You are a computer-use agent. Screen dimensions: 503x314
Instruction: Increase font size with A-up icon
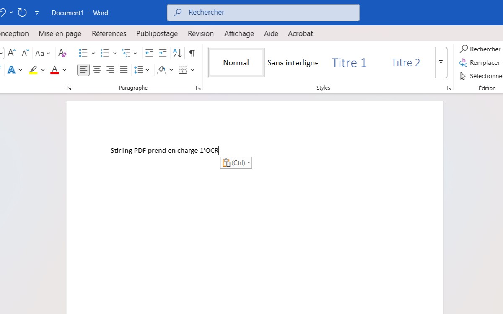pos(12,53)
